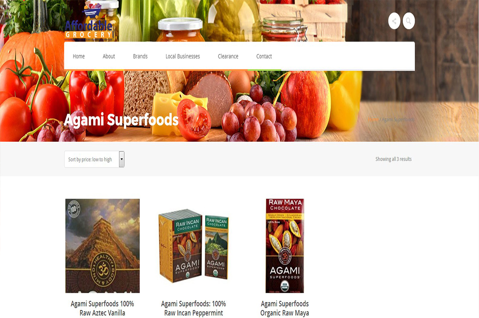
Task: Click the 'Agami Superfoods 100% Raw Aztec Vanilla' title
Action: 102,308
